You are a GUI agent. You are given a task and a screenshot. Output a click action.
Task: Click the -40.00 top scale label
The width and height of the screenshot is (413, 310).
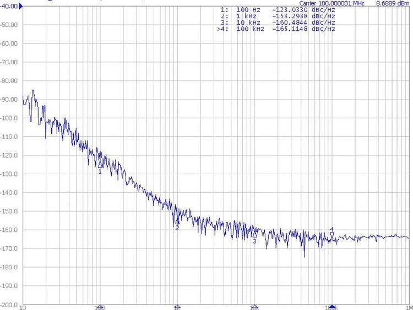[x=9, y=6]
